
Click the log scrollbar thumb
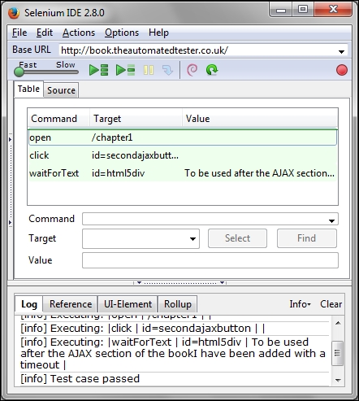(338, 353)
